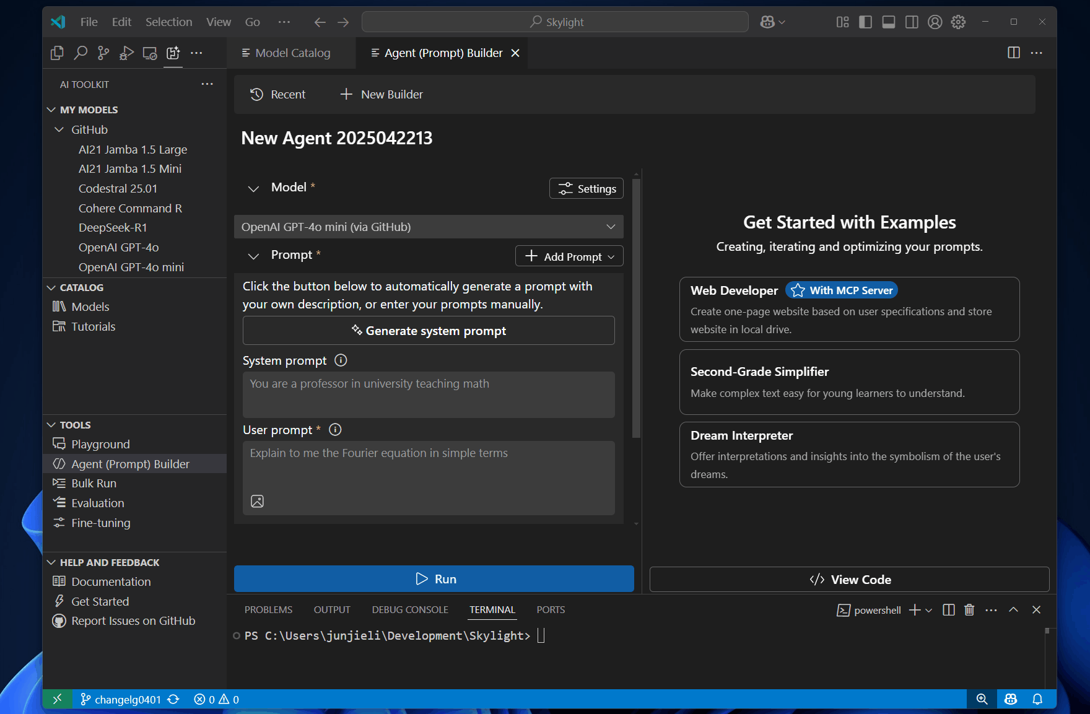Open the Add Prompt dropdown

(x=569, y=256)
